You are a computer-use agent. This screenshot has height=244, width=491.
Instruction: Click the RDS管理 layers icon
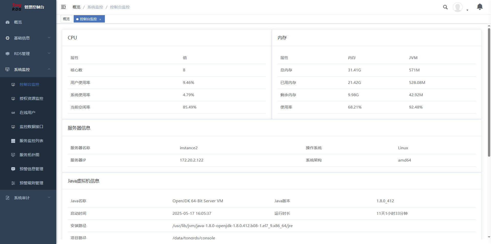point(8,54)
